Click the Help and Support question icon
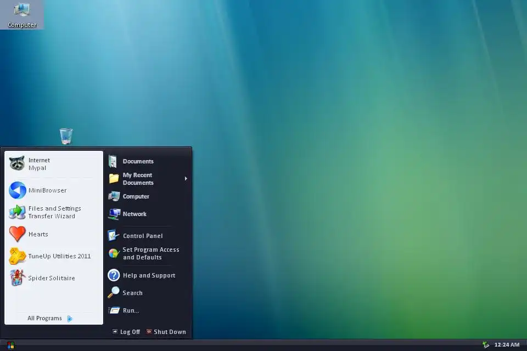This screenshot has width=527, height=351. [x=114, y=275]
